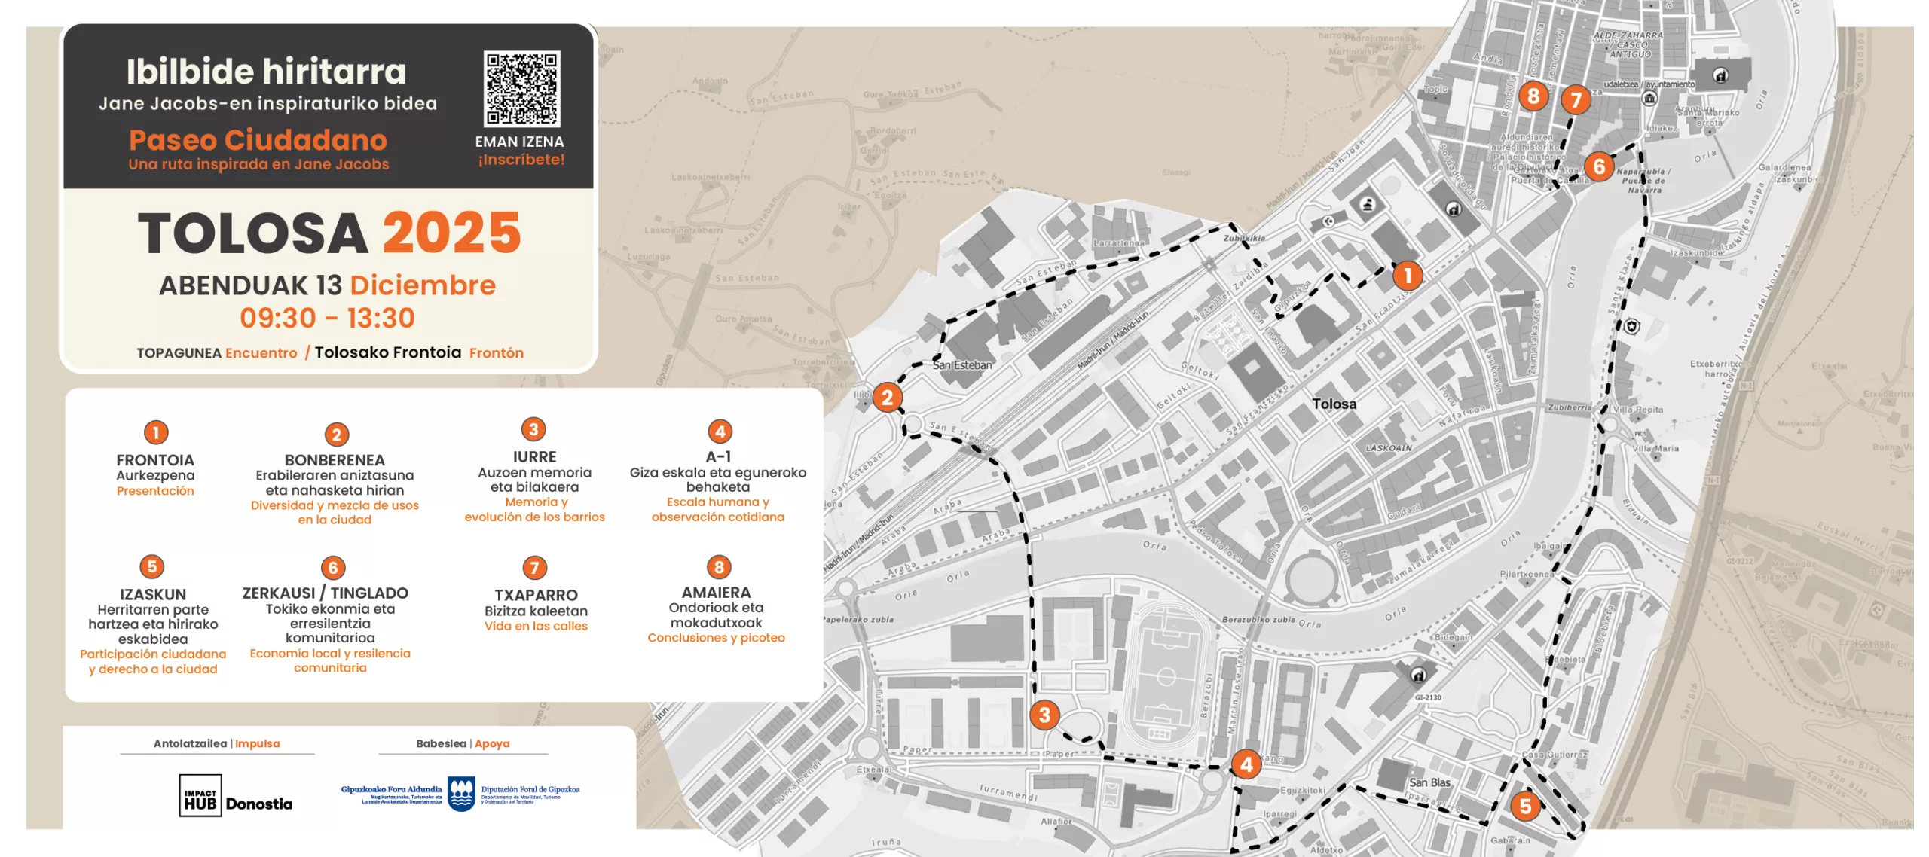Click the TOLOSA 2025 title
The image size is (1929, 857).
pyautogui.click(x=329, y=233)
